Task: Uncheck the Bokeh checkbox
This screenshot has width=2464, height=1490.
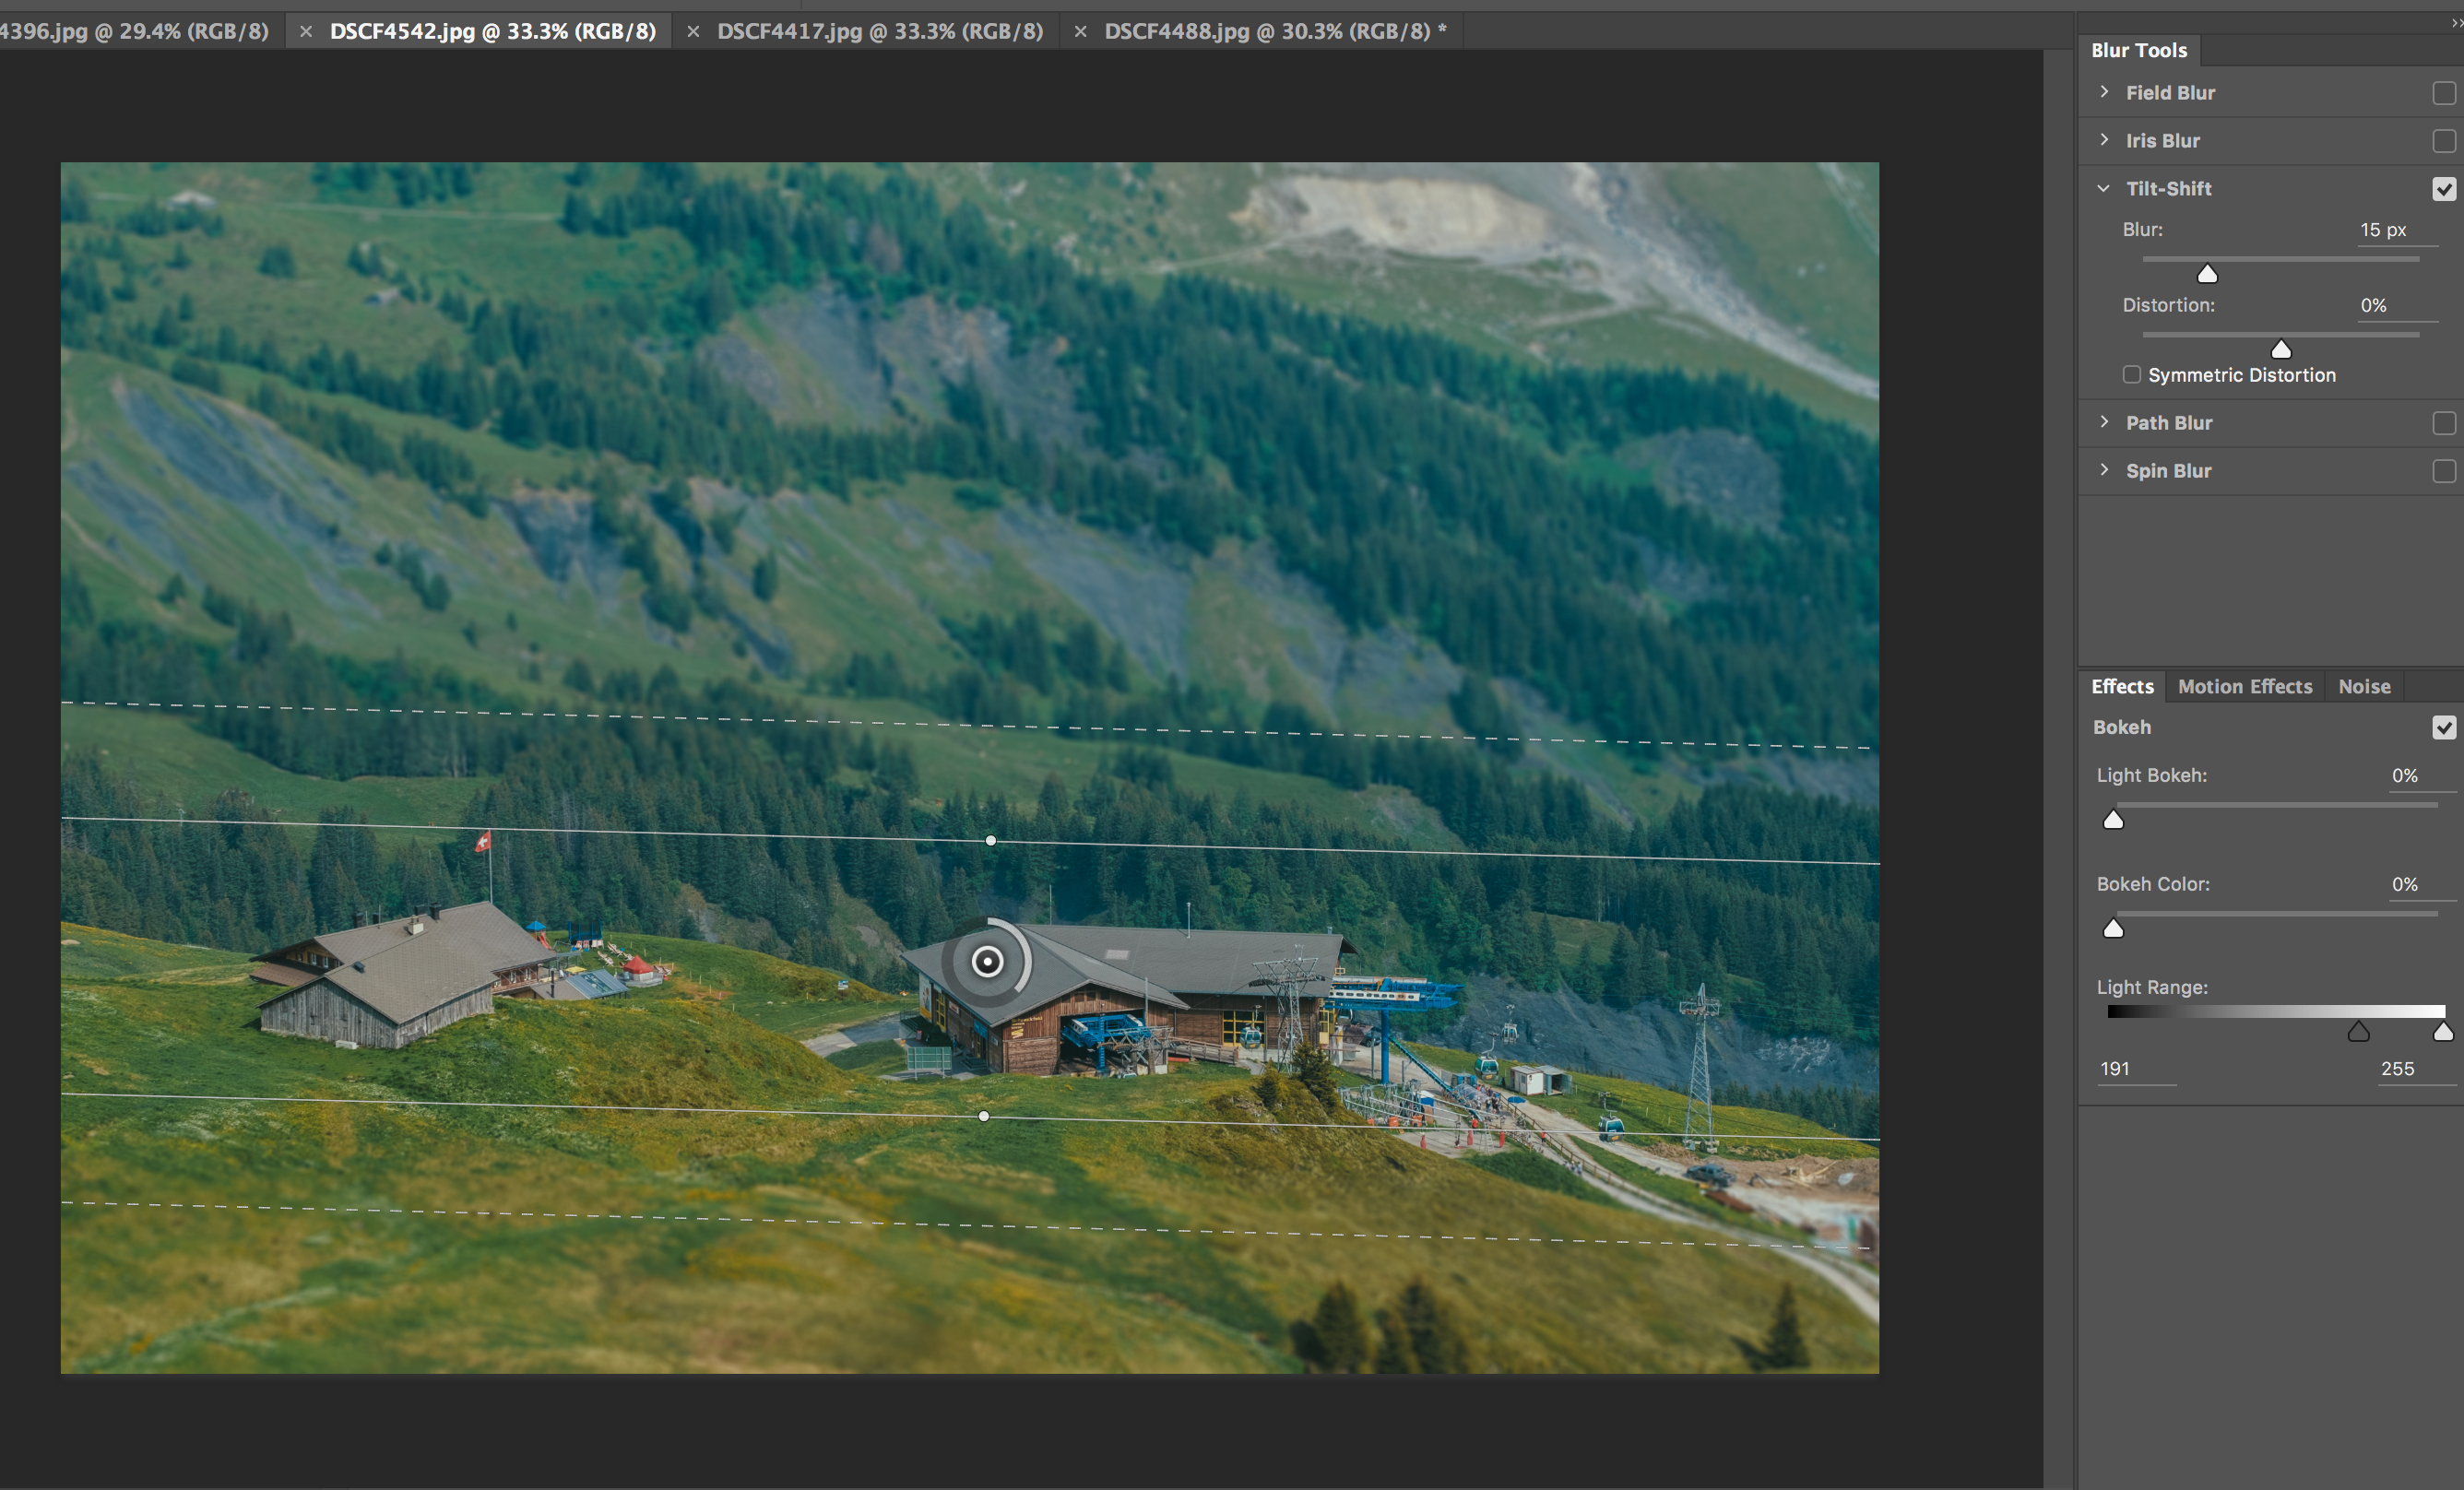Action: click(2443, 728)
